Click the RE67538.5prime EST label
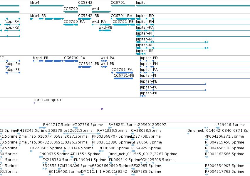Screen dimensions: 250x176 coord(146,172)
